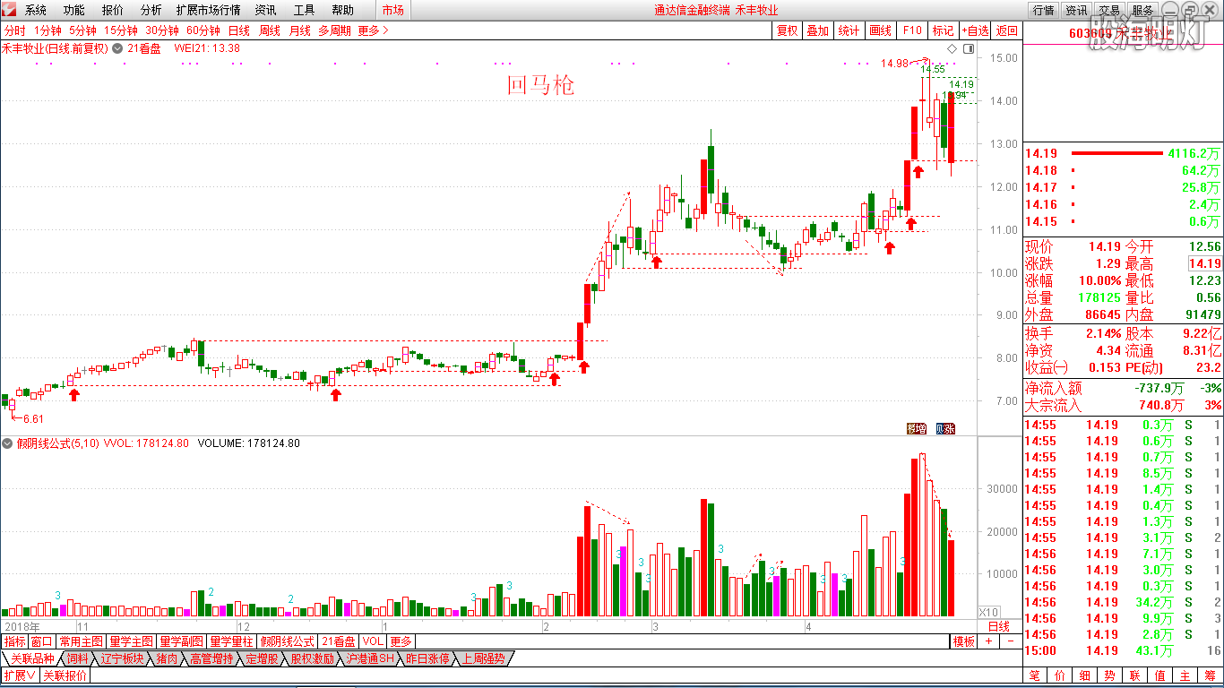Open the 多周期 view
The width and height of the screenshot is (1224, 688).
pos(334,30)
